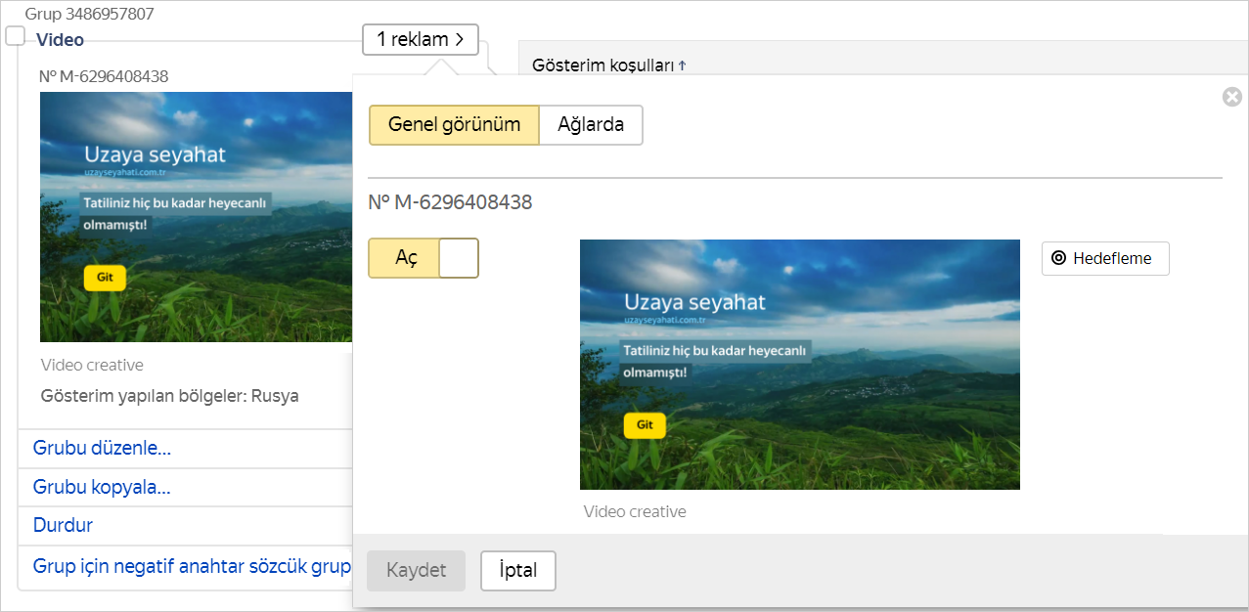Viewport: 1249px width, 612px height.
Task: Switch to the Ağlarda tab
Action: (591, 125)
